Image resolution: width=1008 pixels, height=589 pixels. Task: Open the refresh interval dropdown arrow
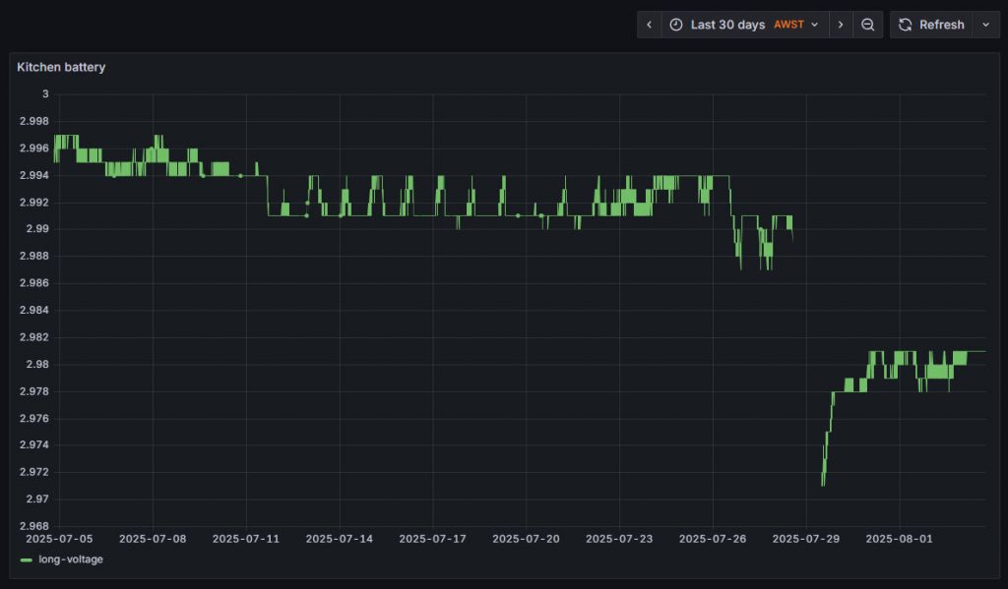pyautogui.click(x=985, y=25)
